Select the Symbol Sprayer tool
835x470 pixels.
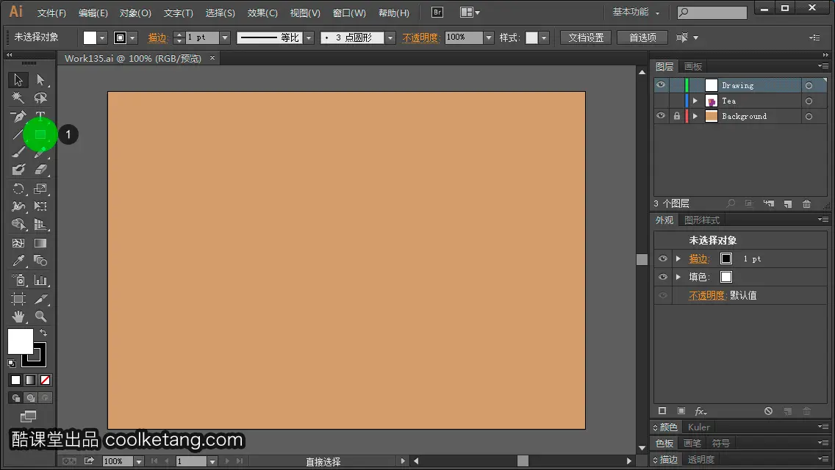tap(18, 280)
